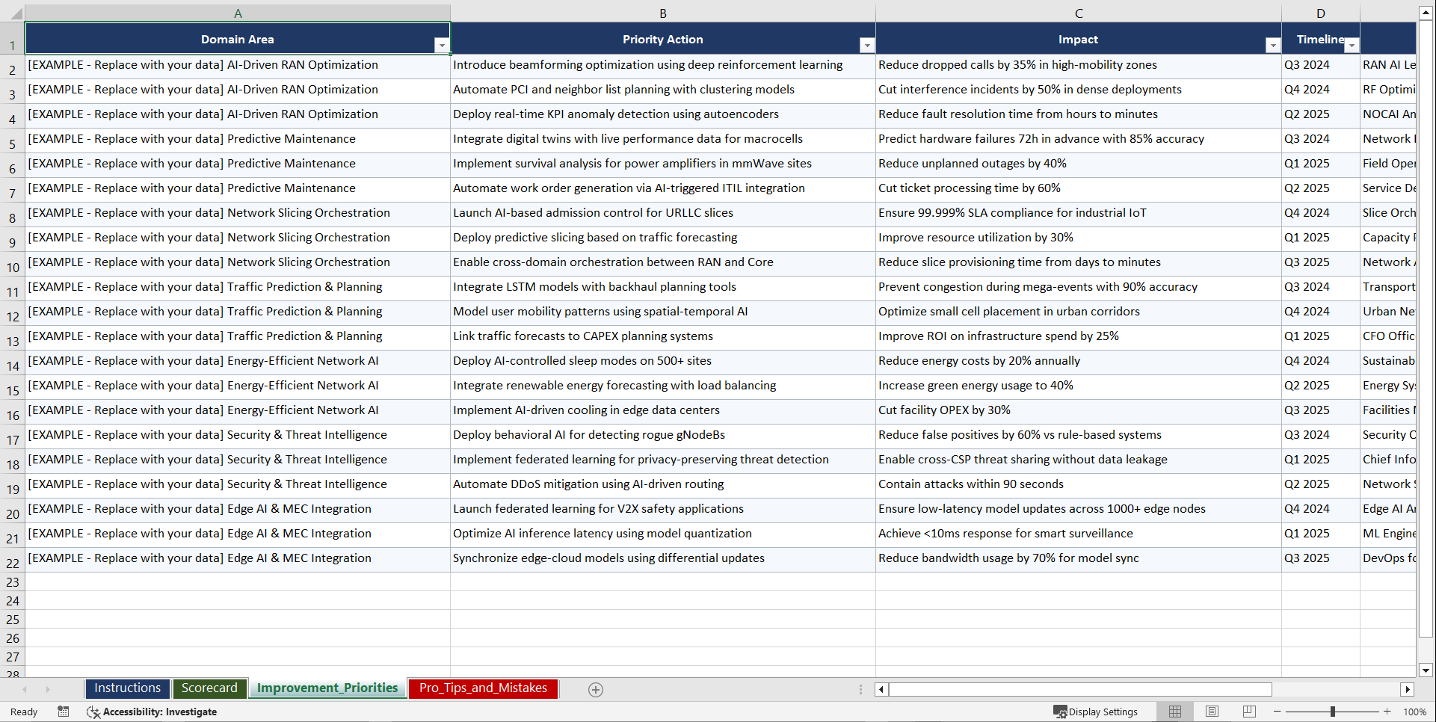Add a new worksheet with the plus button
1436x722 pixels.
click(596, 689)
